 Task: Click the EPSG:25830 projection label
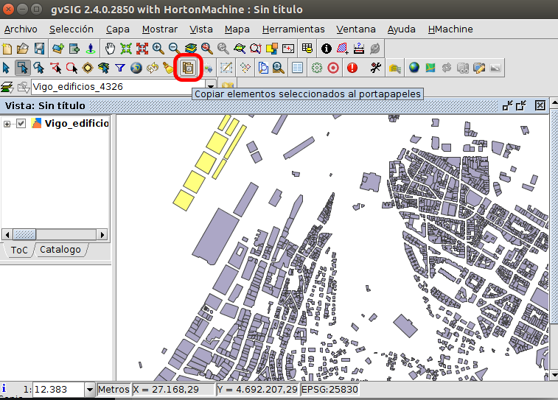tap(328, 389)
